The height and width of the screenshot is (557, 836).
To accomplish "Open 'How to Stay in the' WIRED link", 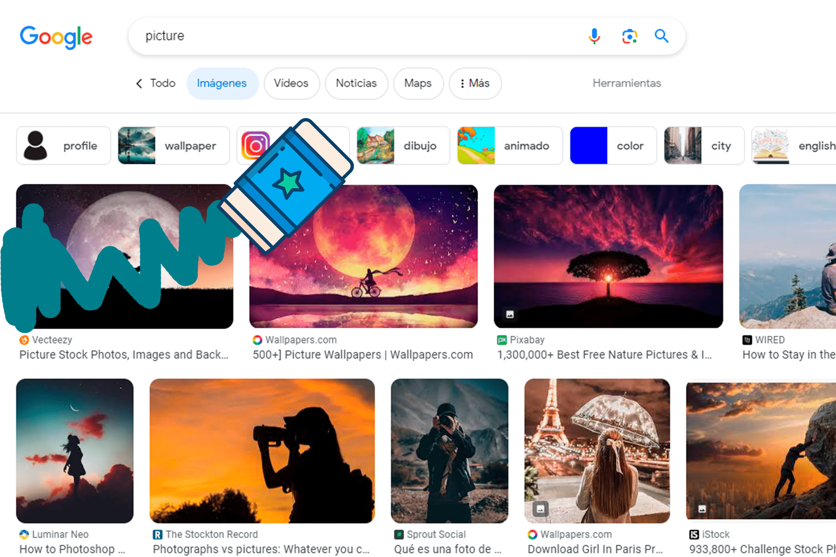I will [789, 355].
